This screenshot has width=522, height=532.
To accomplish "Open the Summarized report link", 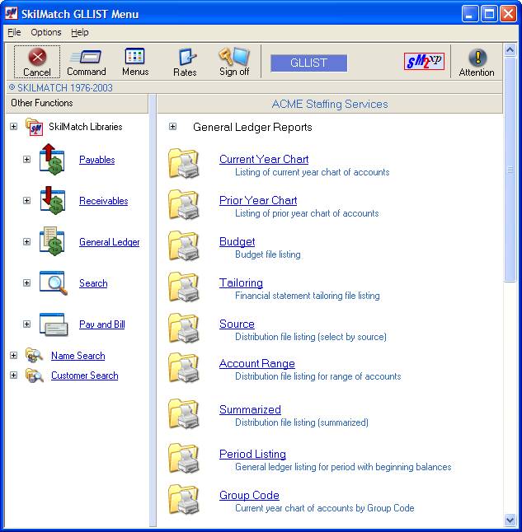I will pos(250,409).
